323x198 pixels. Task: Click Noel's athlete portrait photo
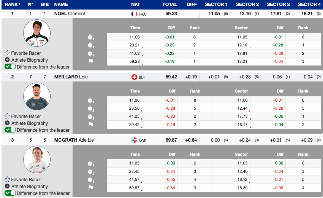point(37,34)
